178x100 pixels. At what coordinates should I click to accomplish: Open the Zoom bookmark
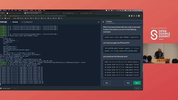(x=61, y=18)
